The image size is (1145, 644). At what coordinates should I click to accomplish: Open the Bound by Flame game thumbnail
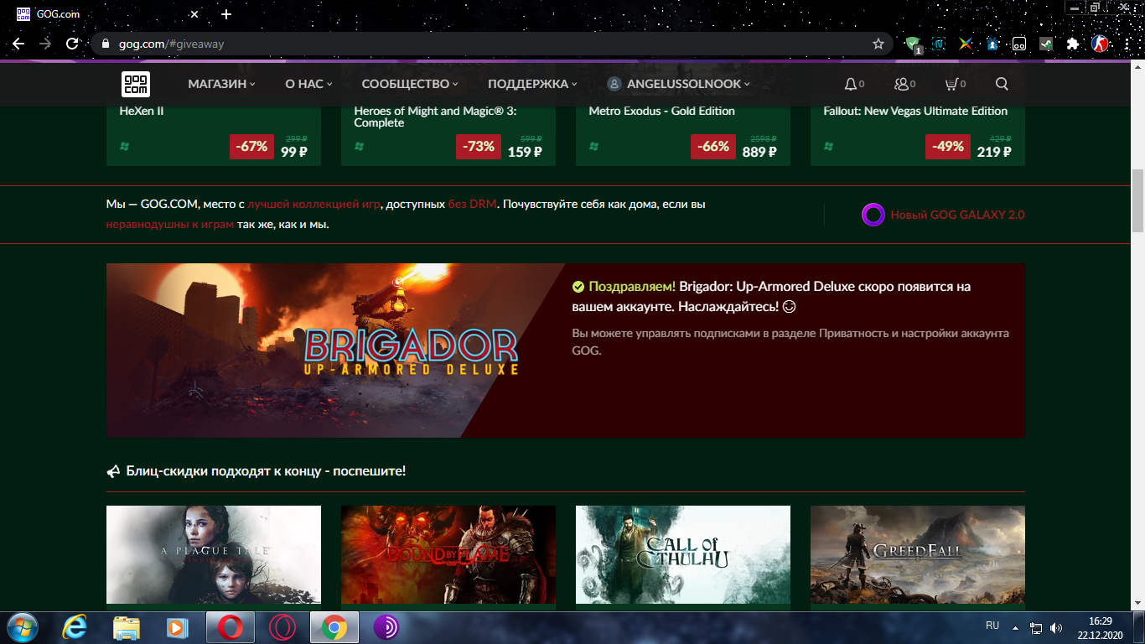pyautogui.click(x=448, y=554)
